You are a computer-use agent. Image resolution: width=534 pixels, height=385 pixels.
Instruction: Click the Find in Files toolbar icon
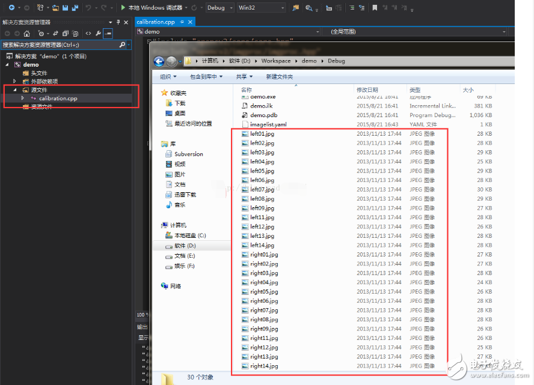pyautogui.click(x=295, y=8)
